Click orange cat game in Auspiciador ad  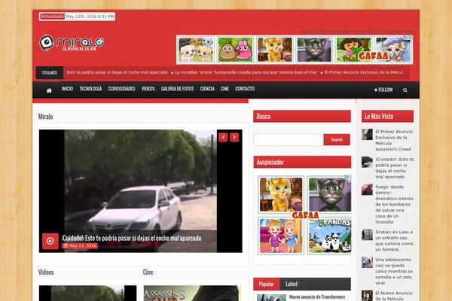pyautogui.click(x=281, y=194)
